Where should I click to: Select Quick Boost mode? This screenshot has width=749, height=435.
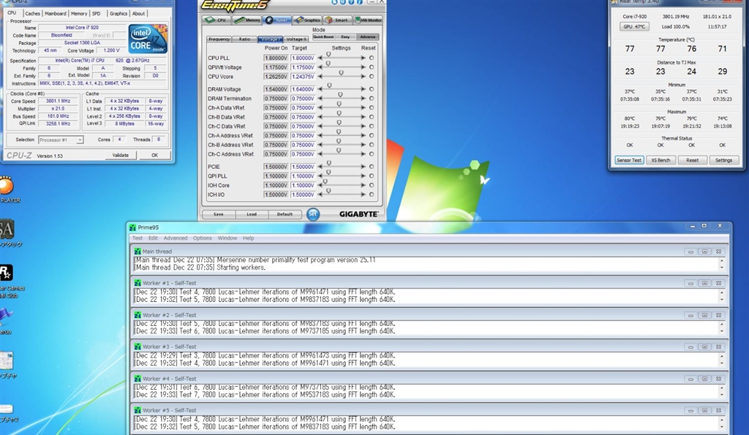pyautogui.click(x=323, y=37)
